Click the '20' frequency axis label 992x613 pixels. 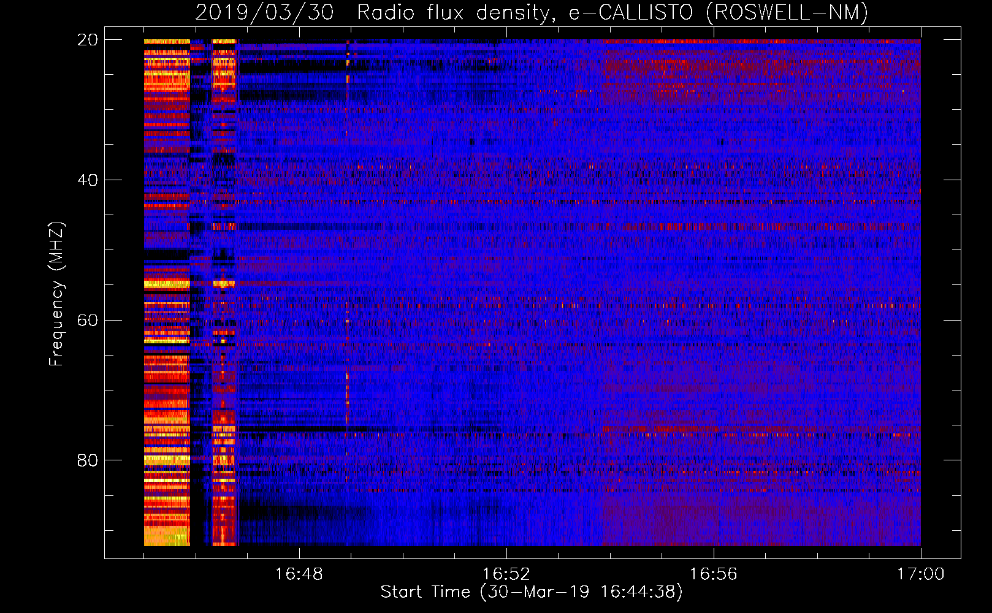pos(88,40)
